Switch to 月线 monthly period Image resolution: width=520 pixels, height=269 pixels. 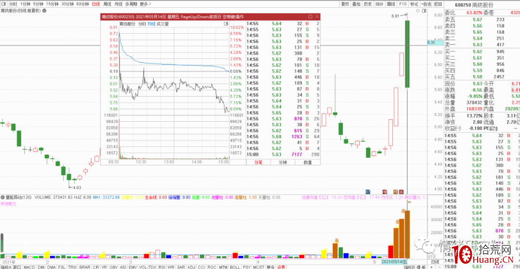tap(118, 4)
